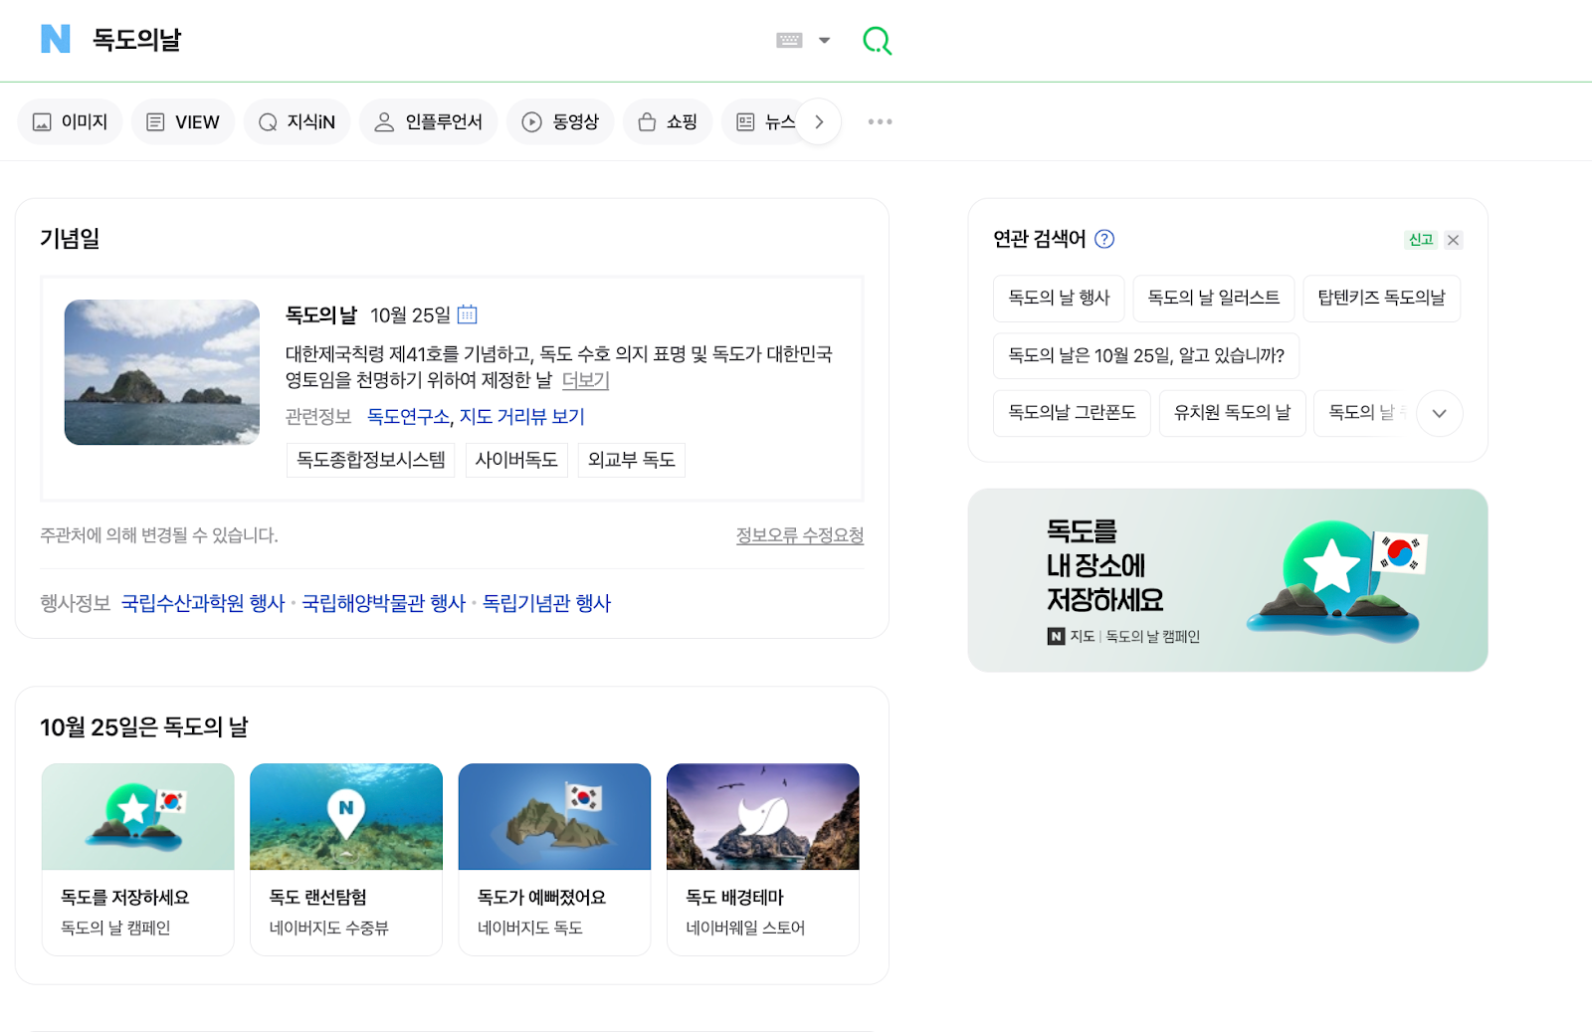Image resolution: width=1592 pixels, height=1032 pixels.
Task: Click the 사이버독도 button
Action: click(516, 460)
